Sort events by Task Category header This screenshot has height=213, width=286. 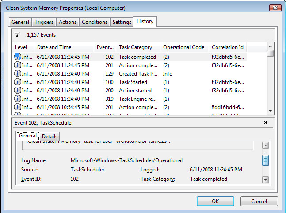pyautogui.click(x=135, y=47)
